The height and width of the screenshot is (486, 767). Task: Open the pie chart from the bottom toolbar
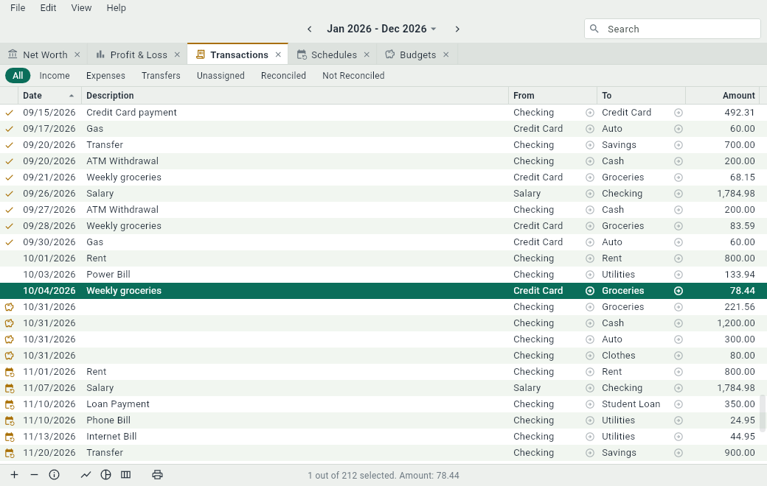[105, 475]
